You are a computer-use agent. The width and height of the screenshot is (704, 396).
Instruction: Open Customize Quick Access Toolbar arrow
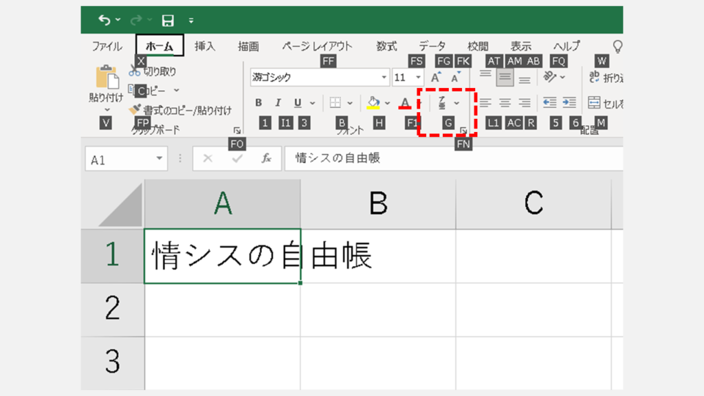tap(191, 20)
